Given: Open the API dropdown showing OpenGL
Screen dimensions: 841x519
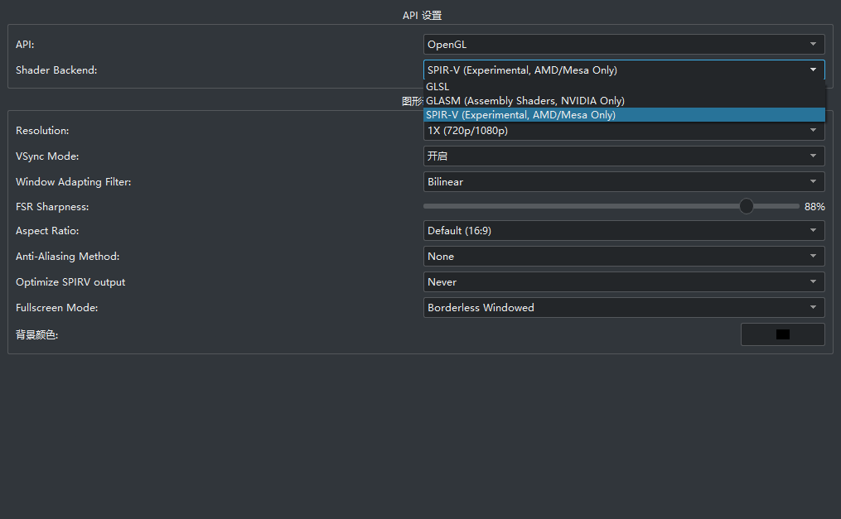Looking at the screenshot, I should [623, 45].
